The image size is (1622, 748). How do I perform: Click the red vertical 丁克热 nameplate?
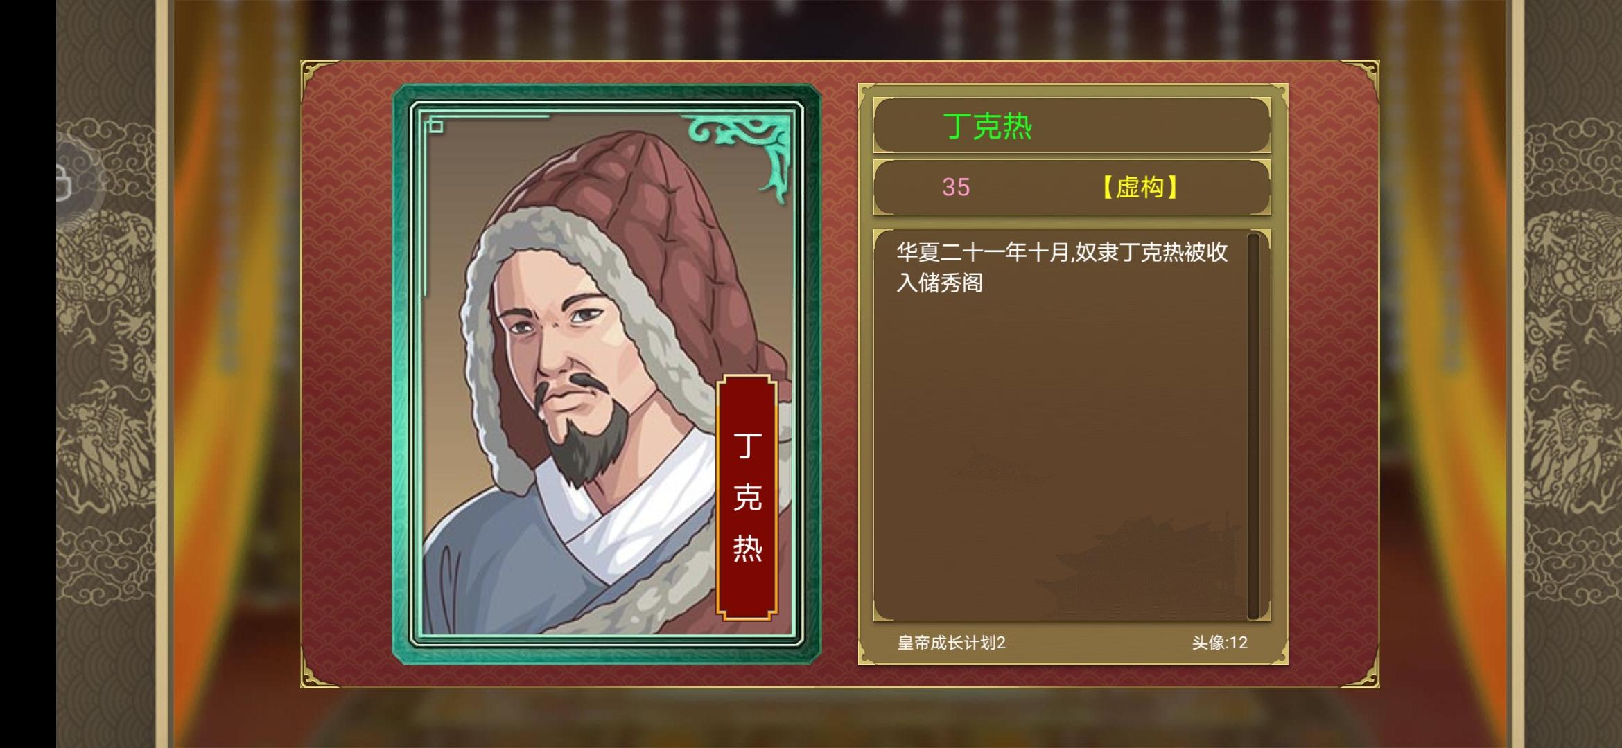[747, 497]
